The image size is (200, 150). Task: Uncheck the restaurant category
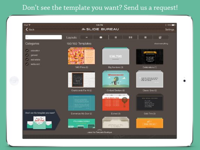(27, 64)
